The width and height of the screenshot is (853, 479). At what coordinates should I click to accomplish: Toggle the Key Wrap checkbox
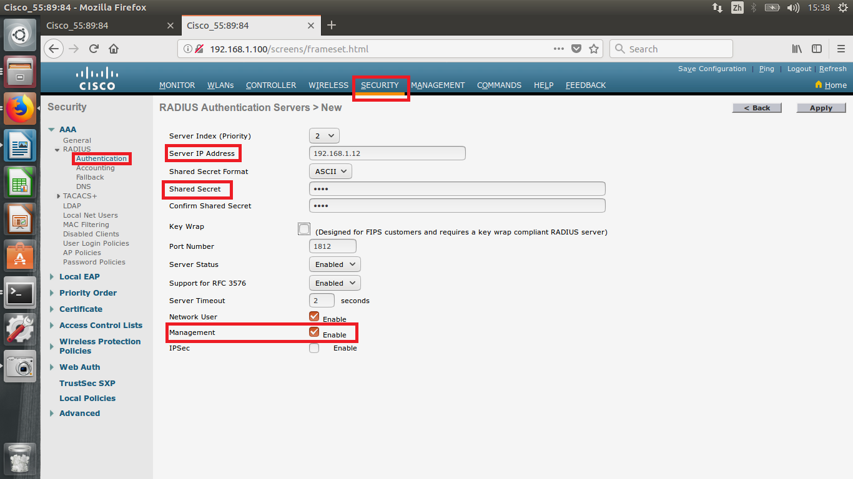point(304,229)
